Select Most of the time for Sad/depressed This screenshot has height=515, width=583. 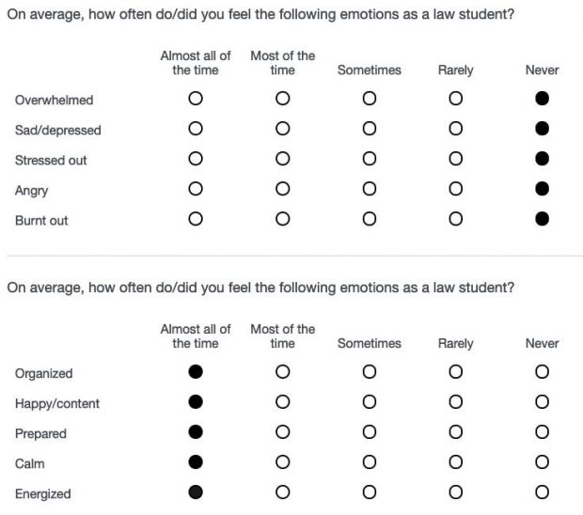pyautogui.click(x=283, y=129)
